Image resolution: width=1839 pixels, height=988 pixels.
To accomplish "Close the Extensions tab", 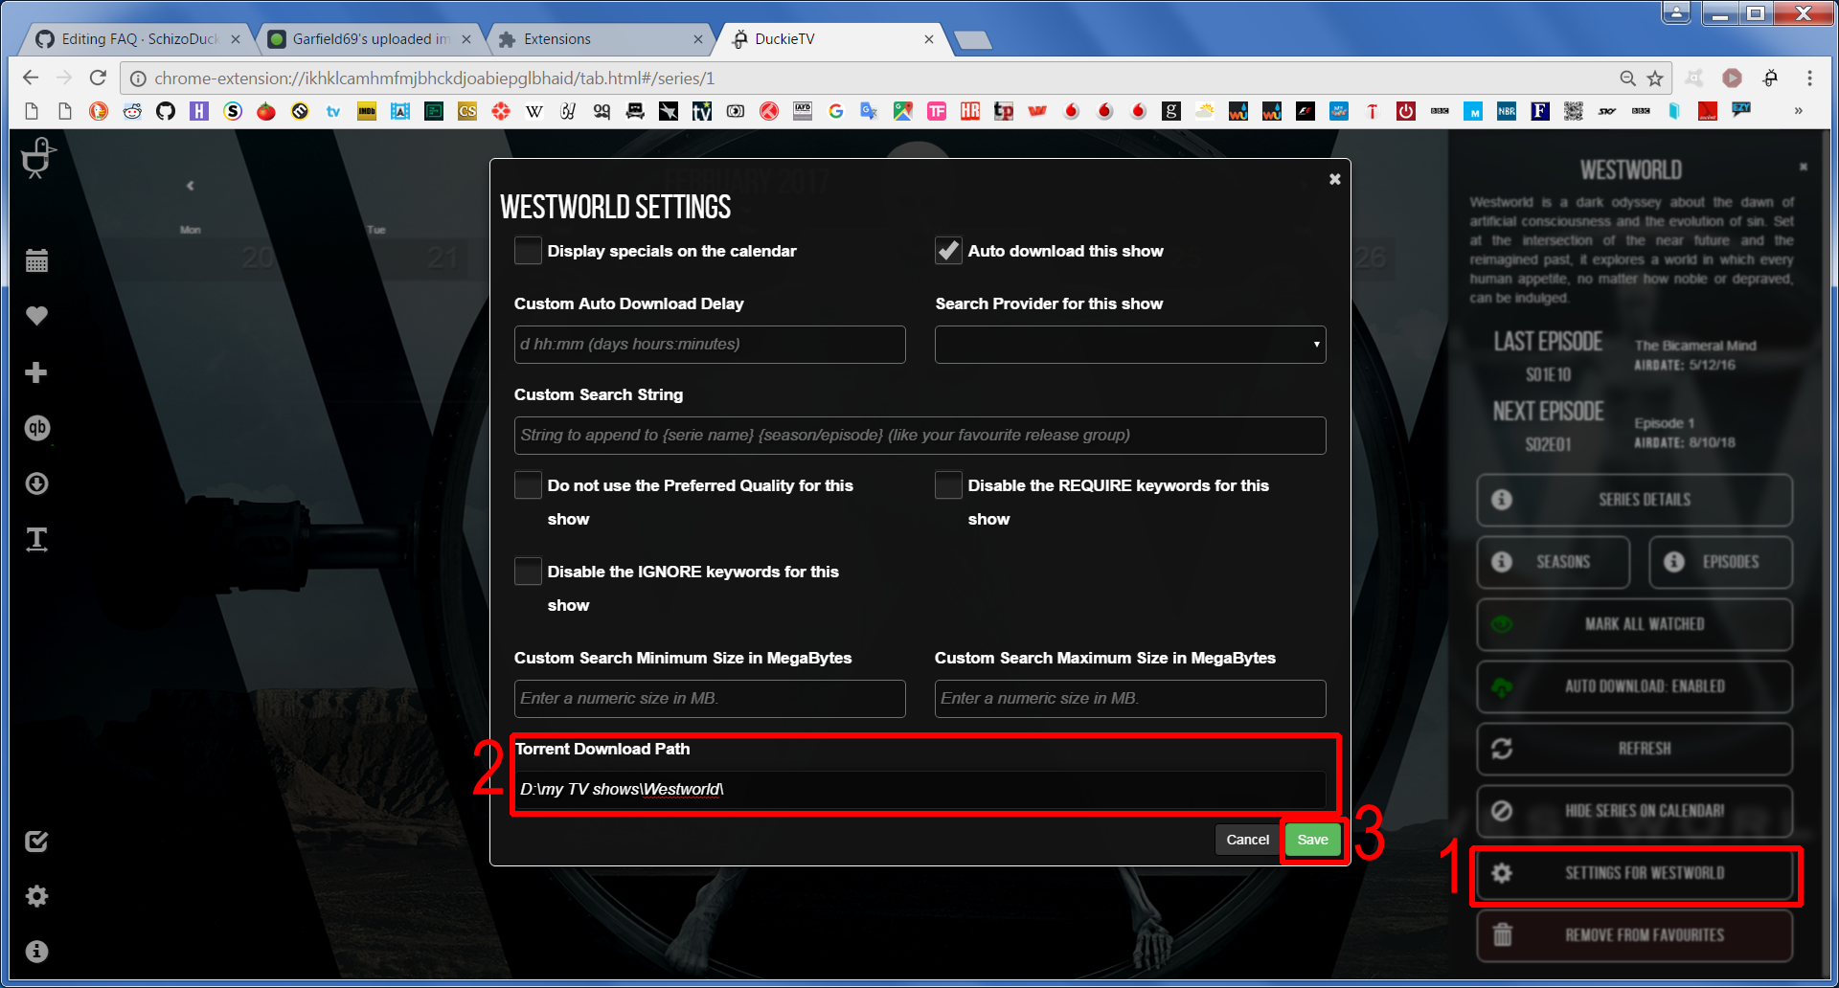I will pyautogui.click(x=697, y=39).
